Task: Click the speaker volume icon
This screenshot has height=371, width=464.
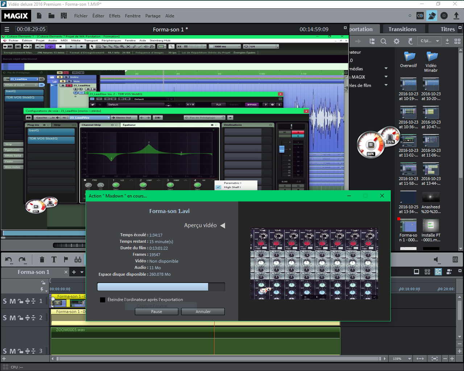Action: pos(436,259)
